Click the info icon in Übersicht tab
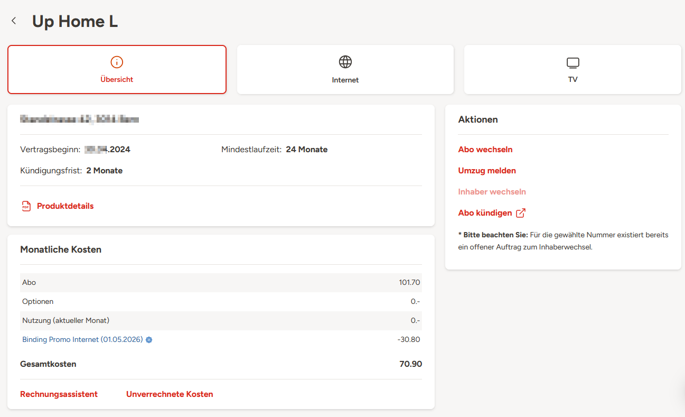The height and width of the screenshot is (417, 685). click(x=117, y=62)
